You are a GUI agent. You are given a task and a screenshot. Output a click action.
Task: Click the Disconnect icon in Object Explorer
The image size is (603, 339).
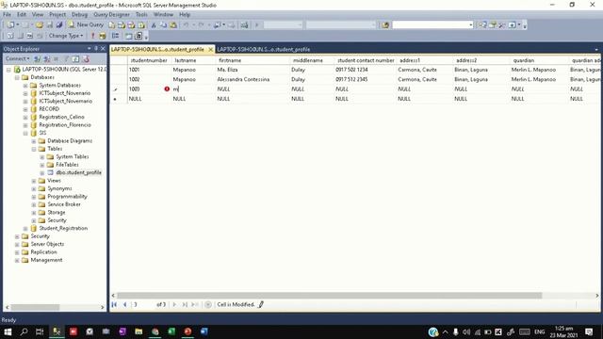click(x=46, y=58)
